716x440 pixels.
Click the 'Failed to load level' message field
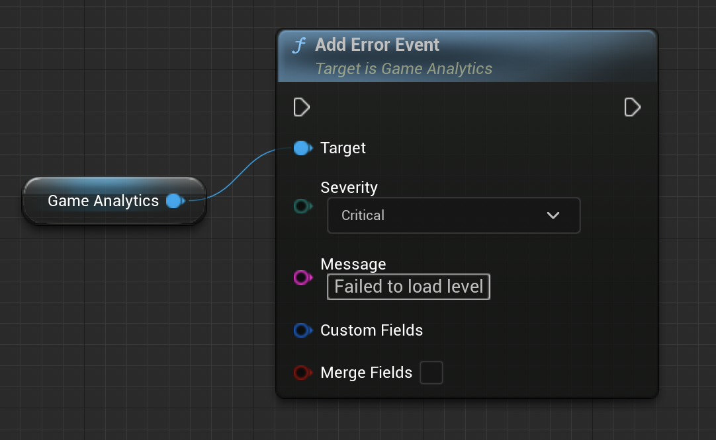[408, 287]
